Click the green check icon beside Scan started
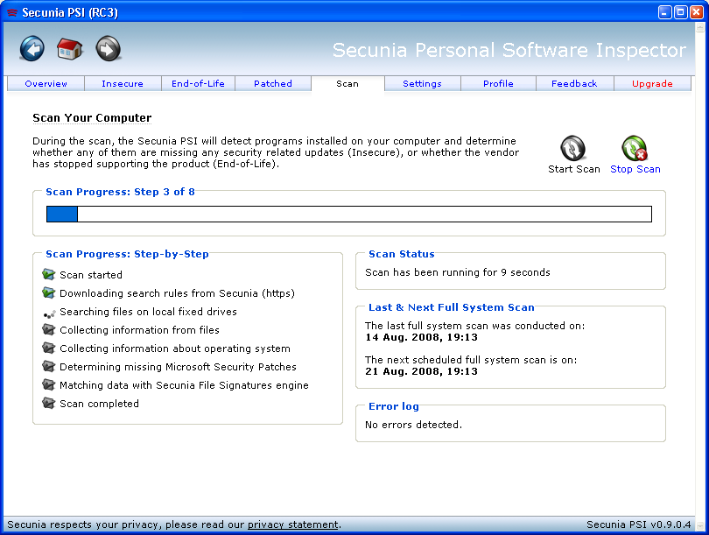 point(48,274)
